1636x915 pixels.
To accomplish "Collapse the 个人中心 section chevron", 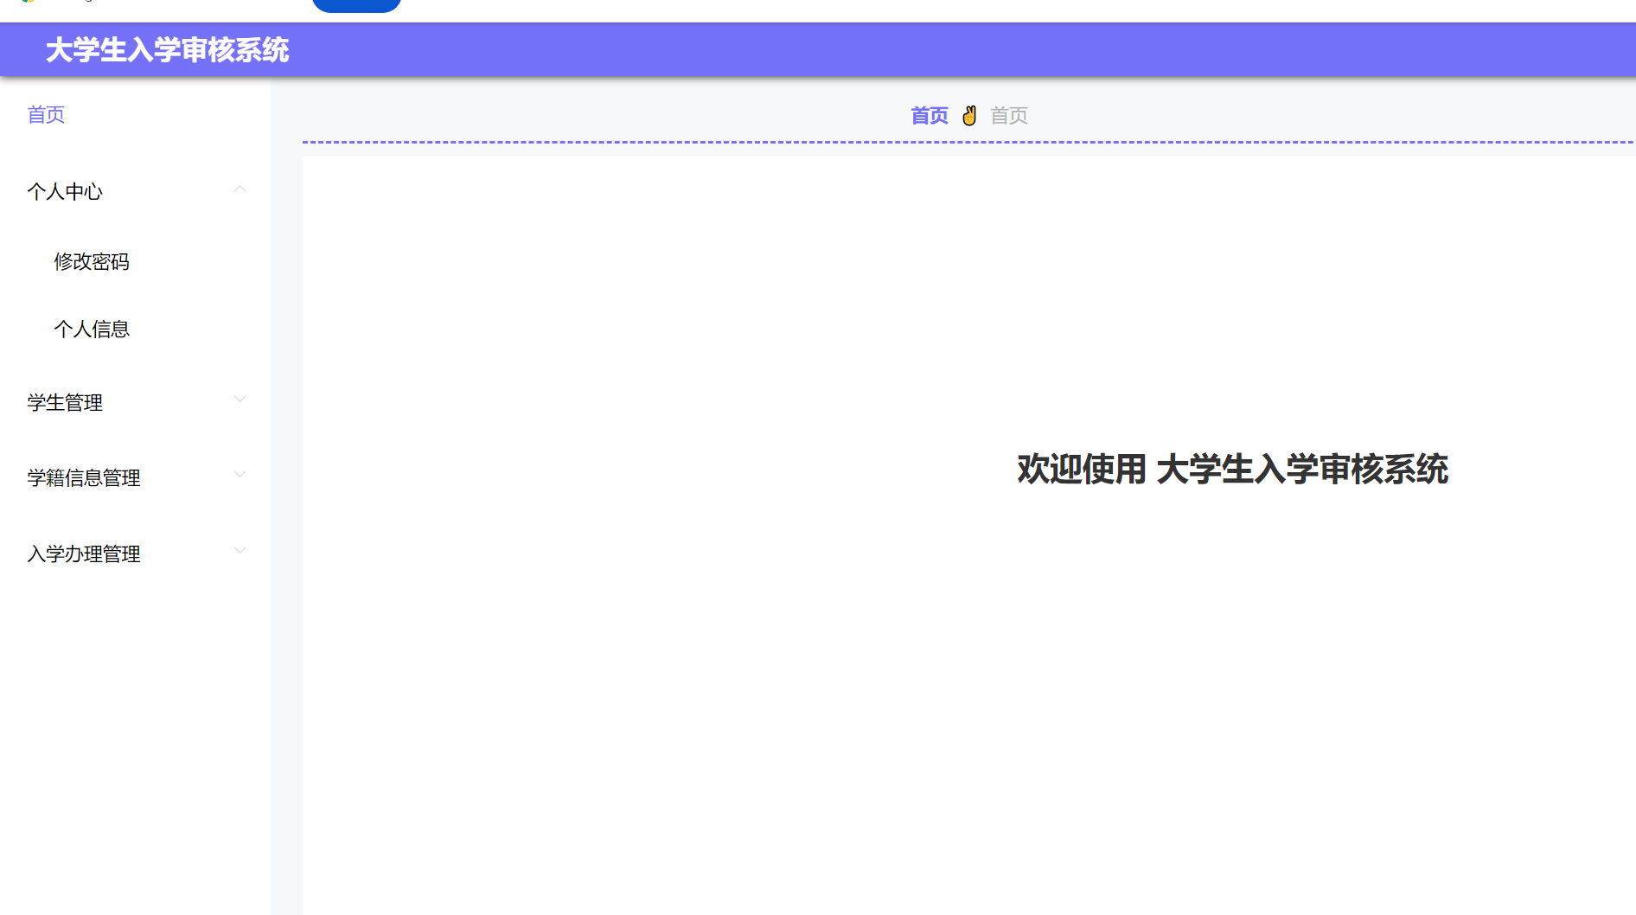I will pyautogui.click(x=240, y=189).
